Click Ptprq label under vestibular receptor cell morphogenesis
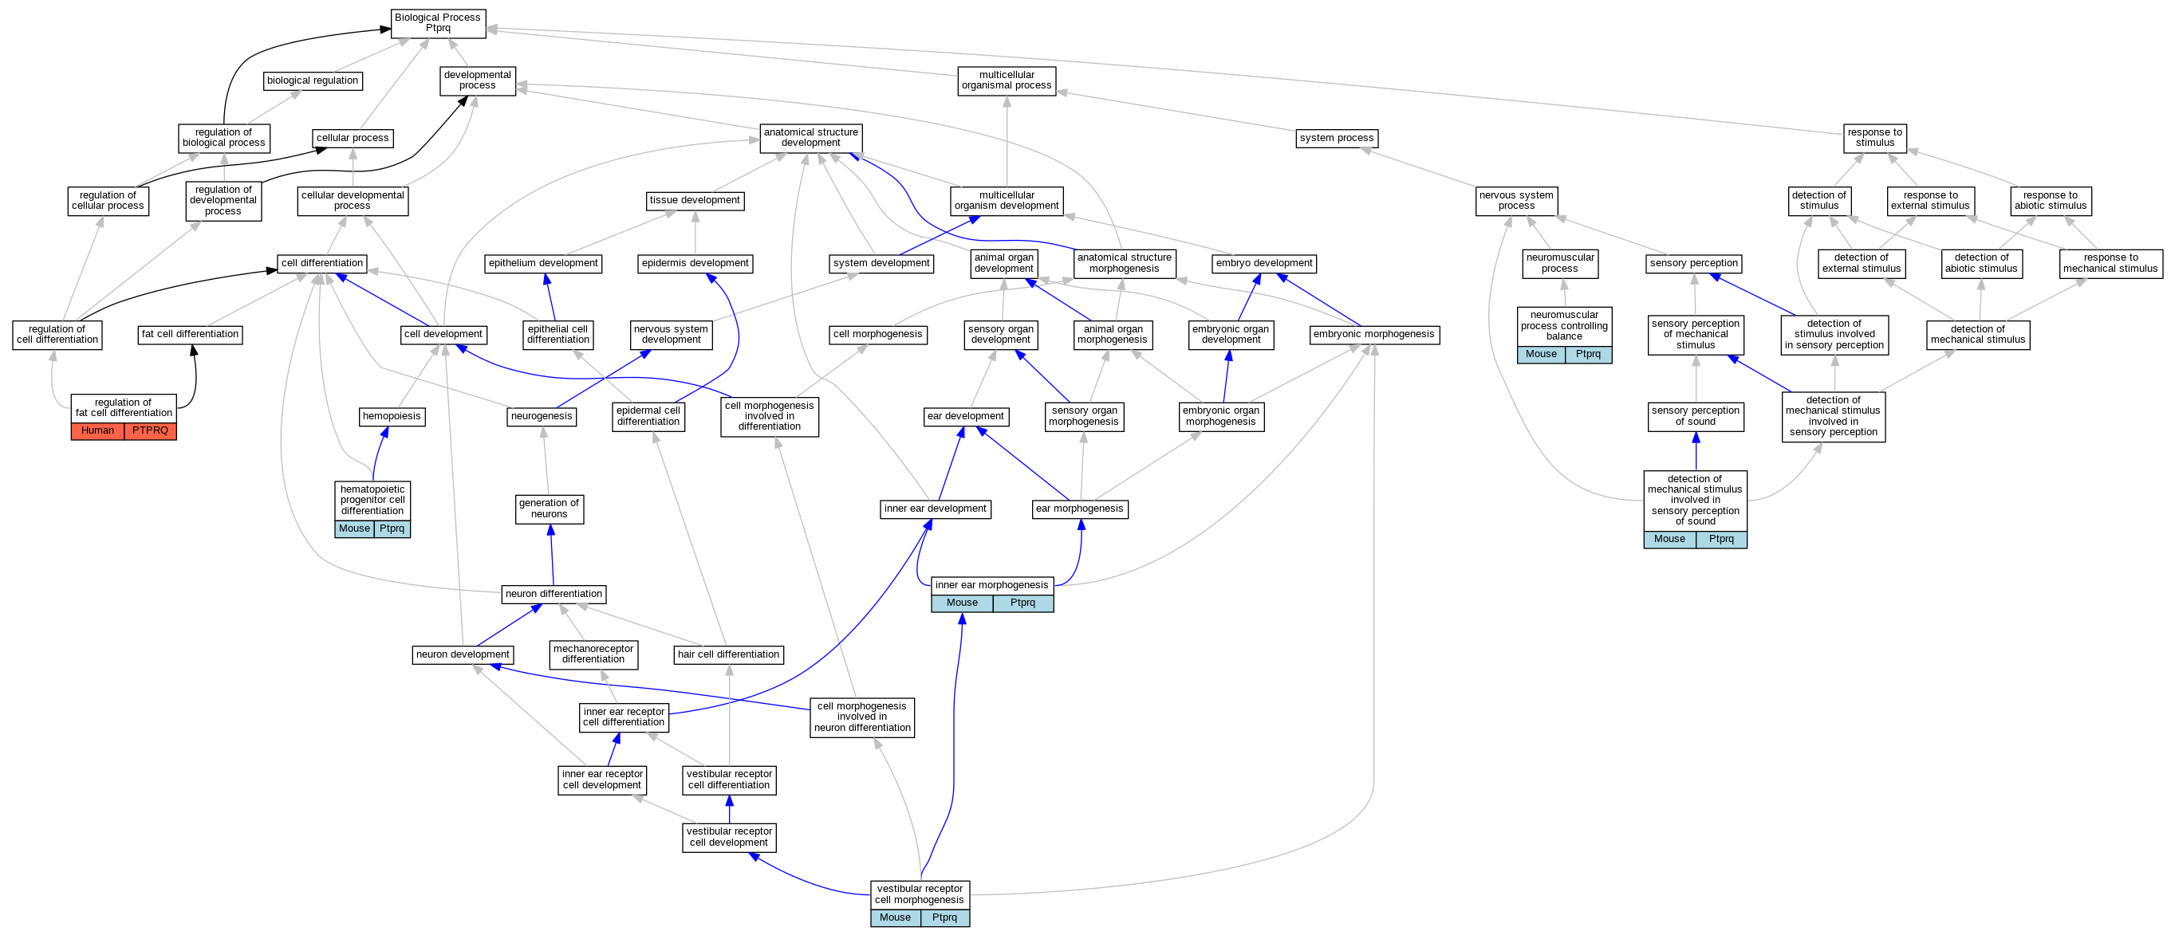2175x935 pixels. point(944,917)
